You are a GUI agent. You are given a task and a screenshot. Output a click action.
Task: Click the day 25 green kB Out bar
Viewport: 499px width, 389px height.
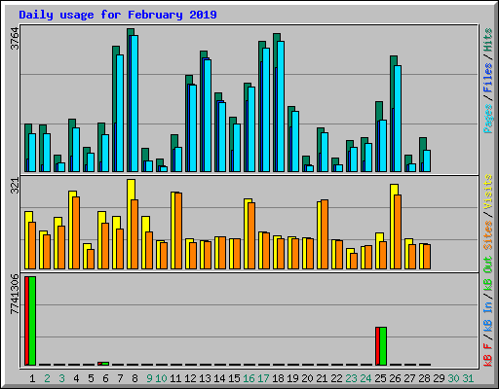[x=383, y=346]
